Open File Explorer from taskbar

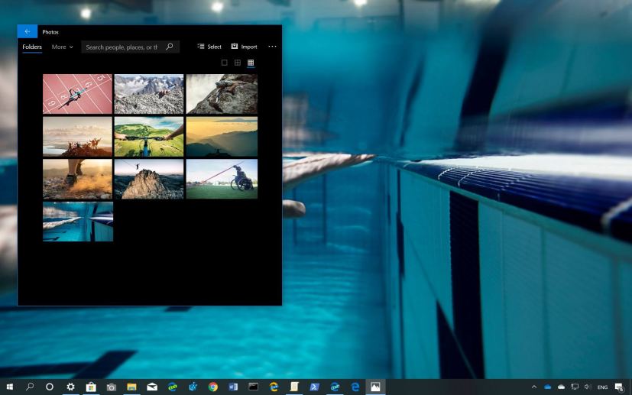(131, 387)
